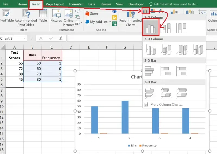
Task: Choose the 3-D Stacked Column icon
Action: 166,50
